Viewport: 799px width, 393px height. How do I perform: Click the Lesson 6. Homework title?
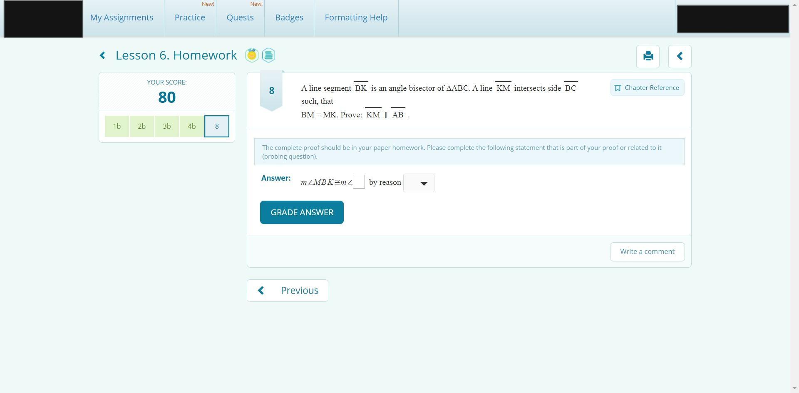[176, 55]
